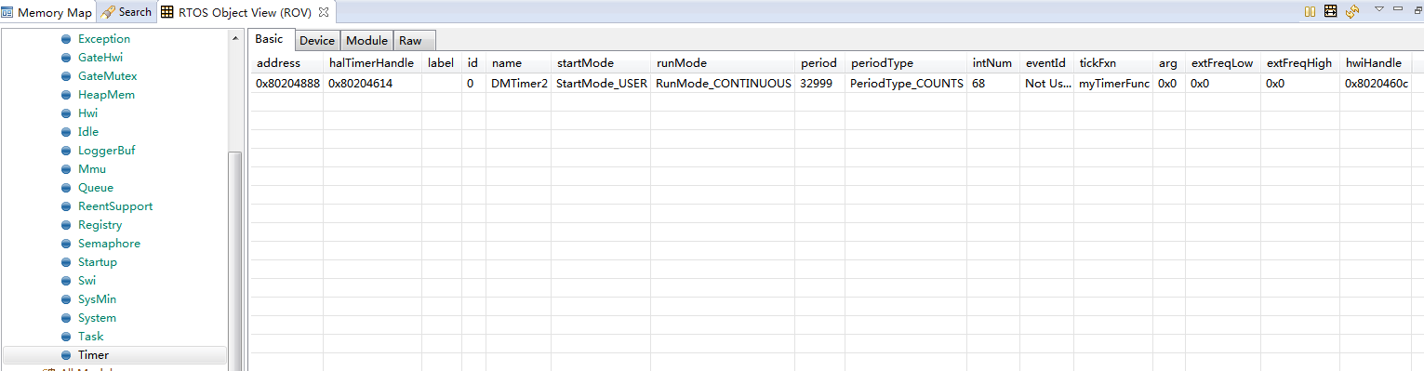The height and width of the screenshot is (371, 1424).
Task: Close the RTOS Object View tab
Action: (324, 12)
